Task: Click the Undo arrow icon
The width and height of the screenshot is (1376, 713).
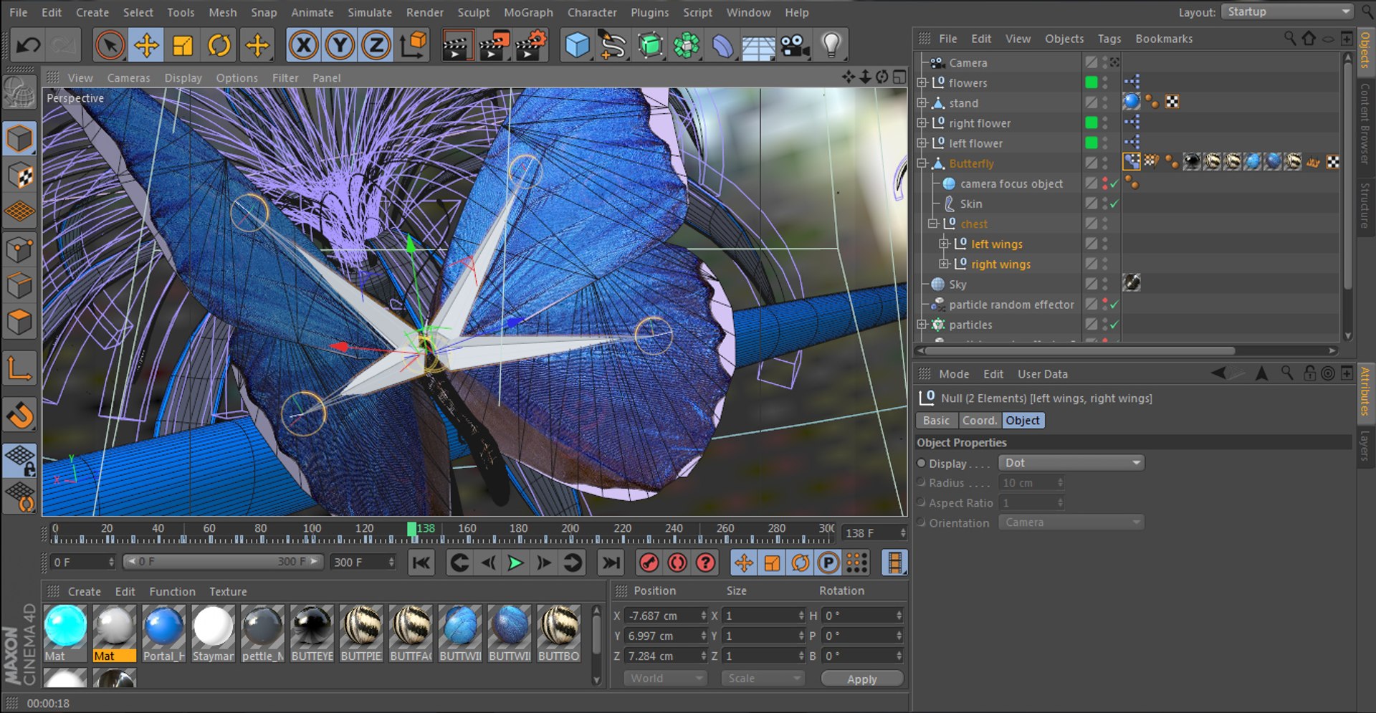Action: point(28,46)
